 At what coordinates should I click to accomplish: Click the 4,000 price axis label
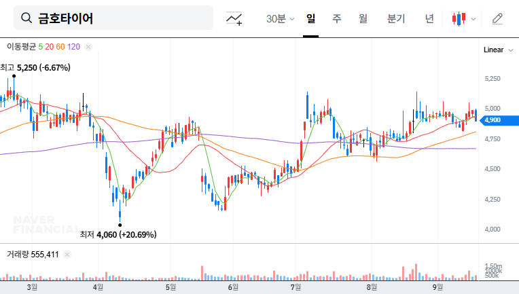493,229
